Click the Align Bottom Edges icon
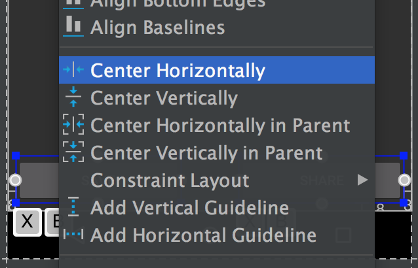The width and height of the screenshot is (418, 268). point(73,3)
